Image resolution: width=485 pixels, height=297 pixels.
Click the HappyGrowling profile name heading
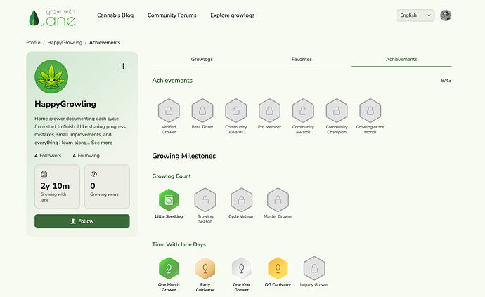tap(65, 104)
